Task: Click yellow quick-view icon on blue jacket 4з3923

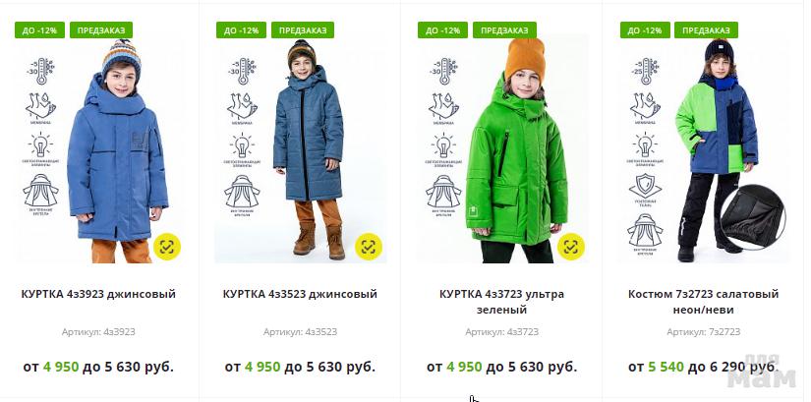Action: pos(167,247)
